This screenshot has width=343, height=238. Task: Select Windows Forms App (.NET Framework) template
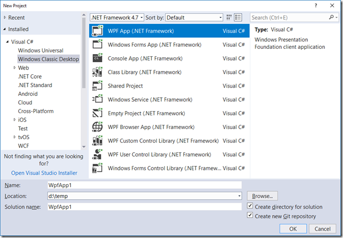pos(169,45)
